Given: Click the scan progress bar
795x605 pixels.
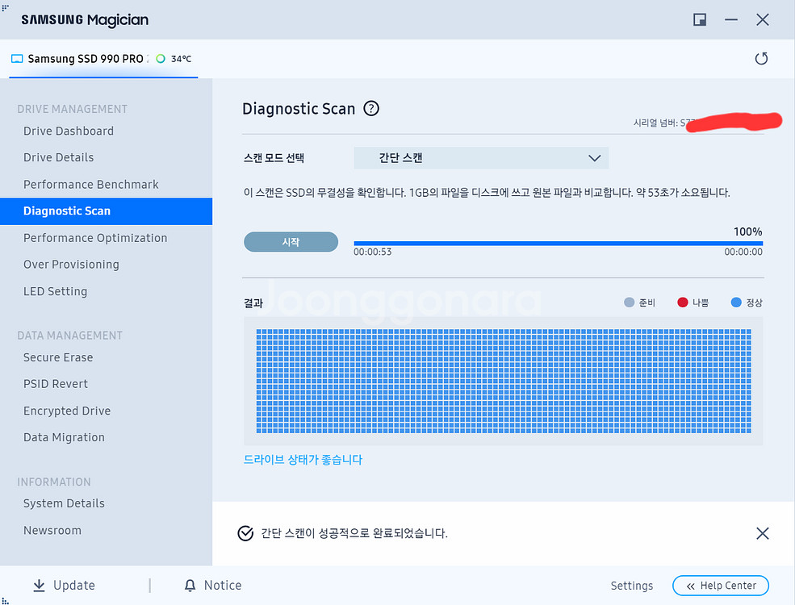Looking at the screenshot, I should point(558,244).
